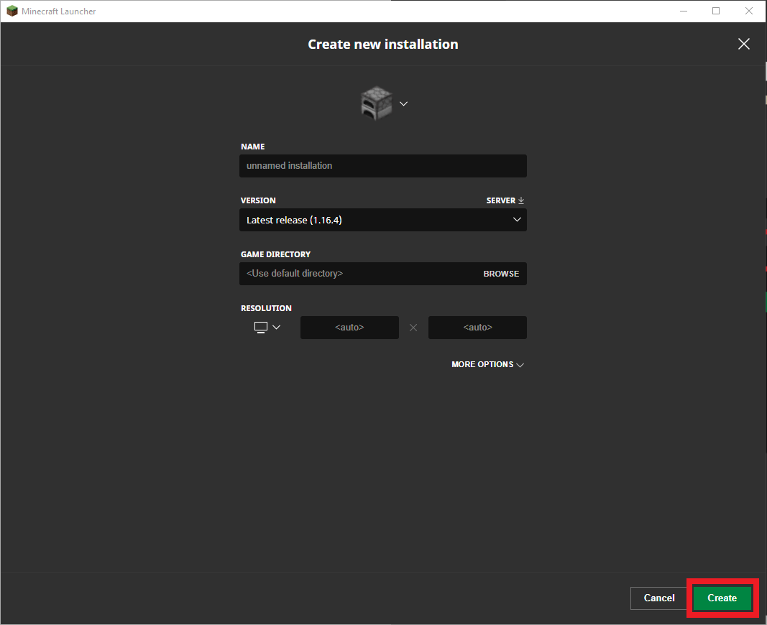Image resolution: width=767 pixels, height=625 pixels.
Task: Expand the installation icon chooser chevron
Action: 403,103
